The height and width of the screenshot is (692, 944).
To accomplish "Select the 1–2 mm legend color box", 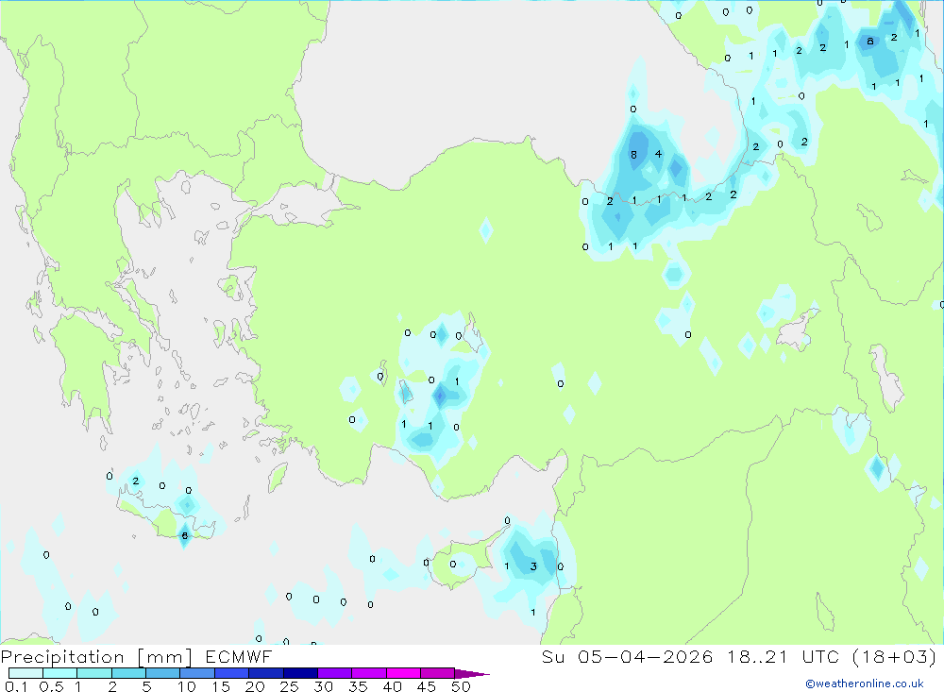I will (x=93, y=673).
